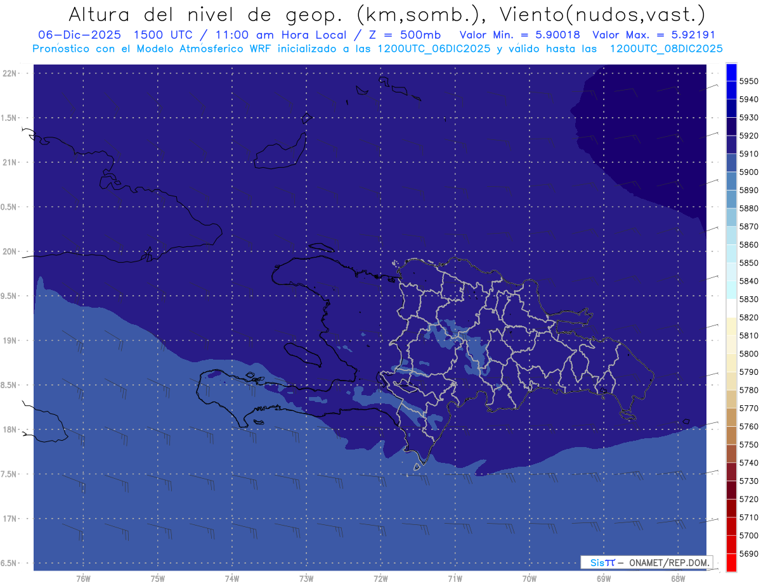
Task: Click the '1200UTC_08DIC2025' valid-until time text
Action: click(666, 49)
